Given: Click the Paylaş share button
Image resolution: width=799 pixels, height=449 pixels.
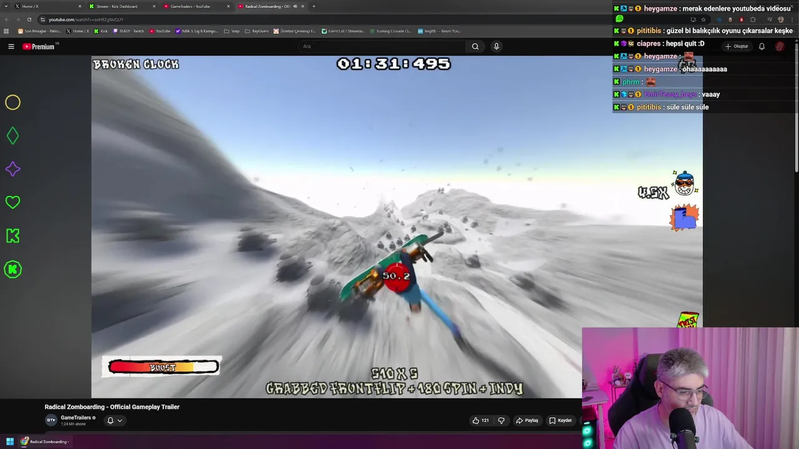Looking at the screenshot, I should 527,420.
